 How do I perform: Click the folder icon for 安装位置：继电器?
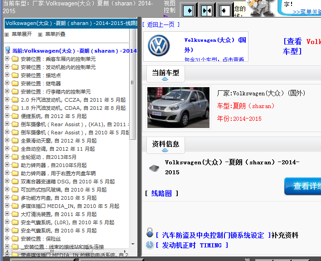pos(15,84)
